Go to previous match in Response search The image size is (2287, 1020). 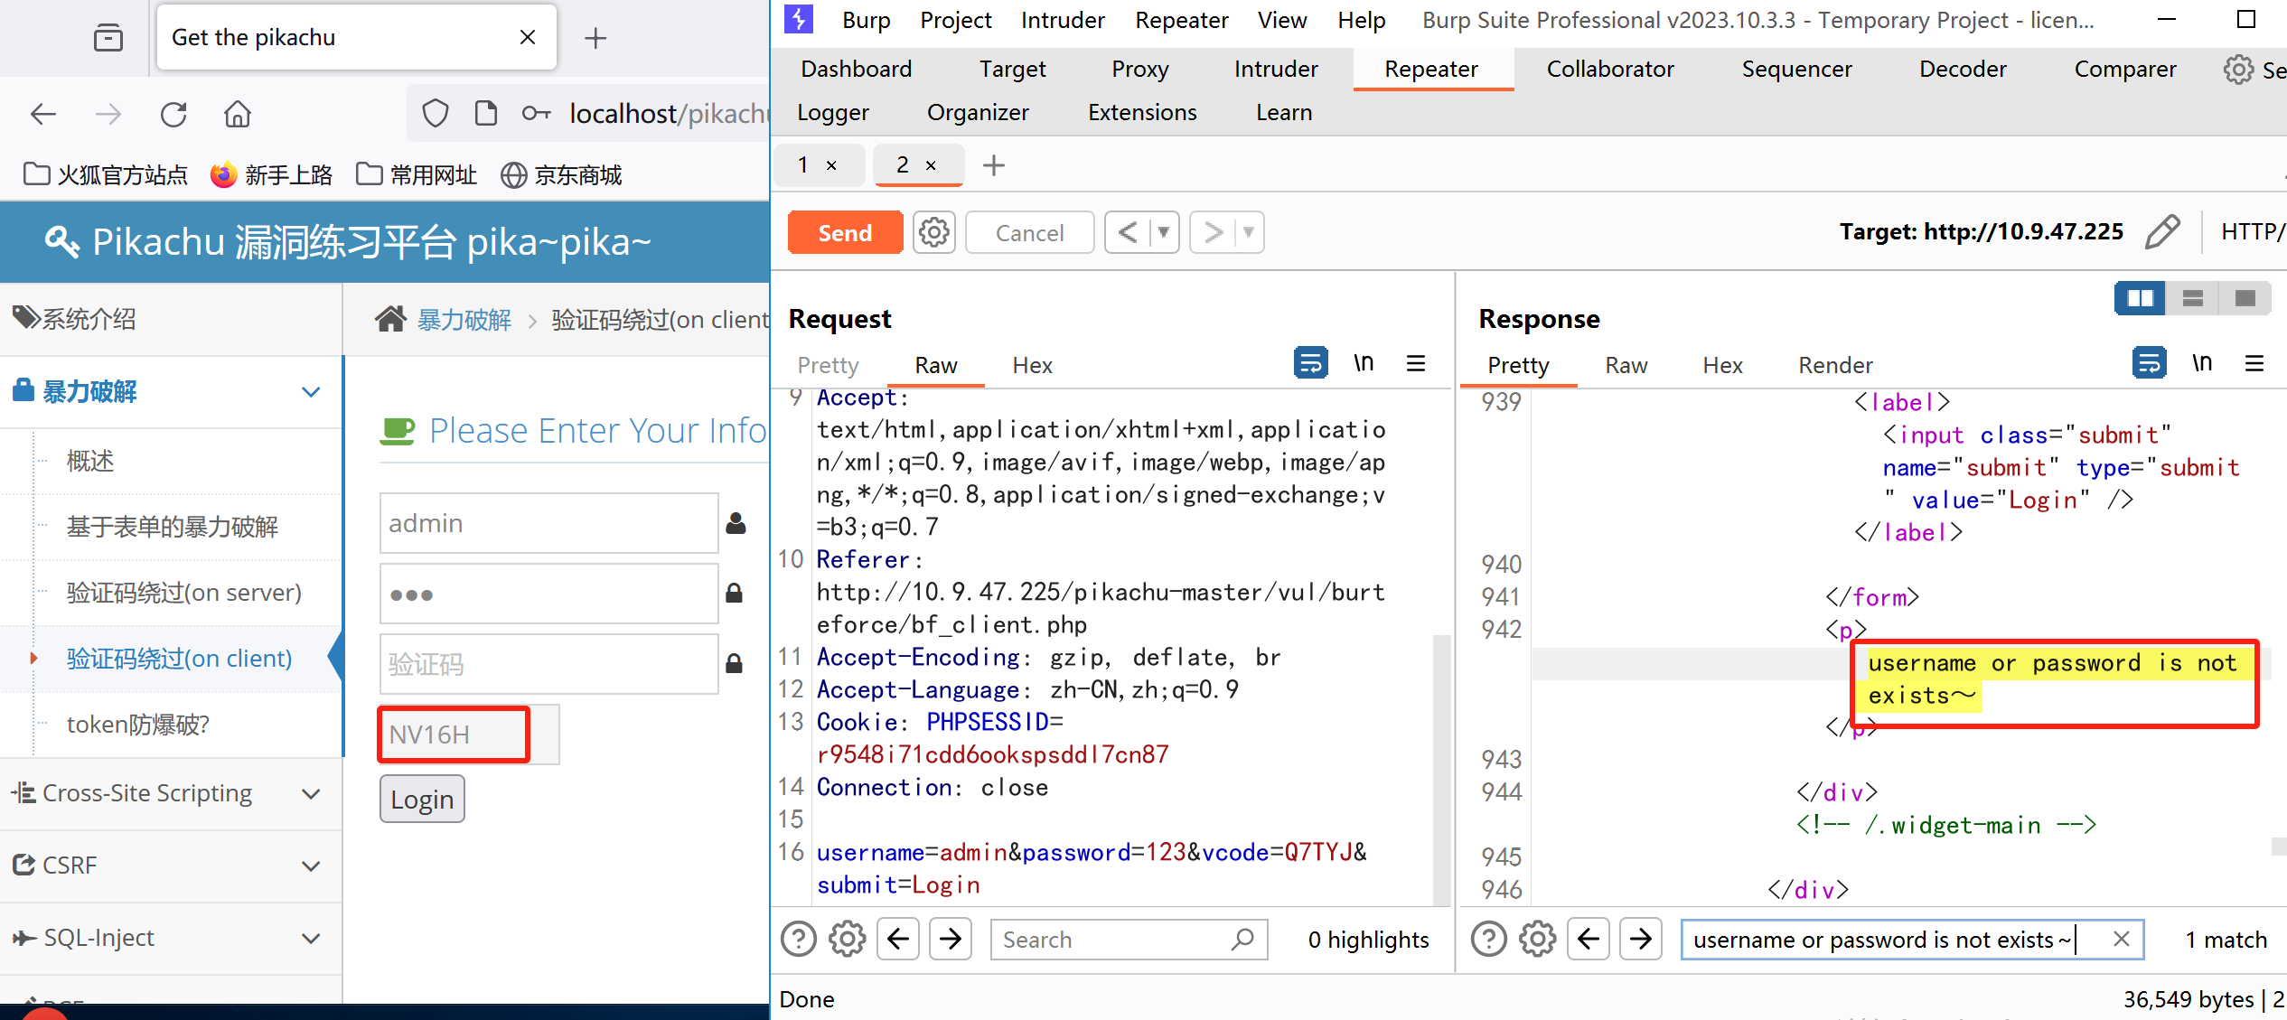tap(1588, 940)
